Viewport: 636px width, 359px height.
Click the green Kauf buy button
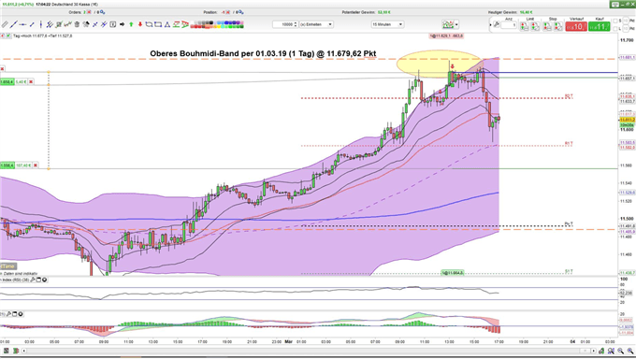(600, 26)
